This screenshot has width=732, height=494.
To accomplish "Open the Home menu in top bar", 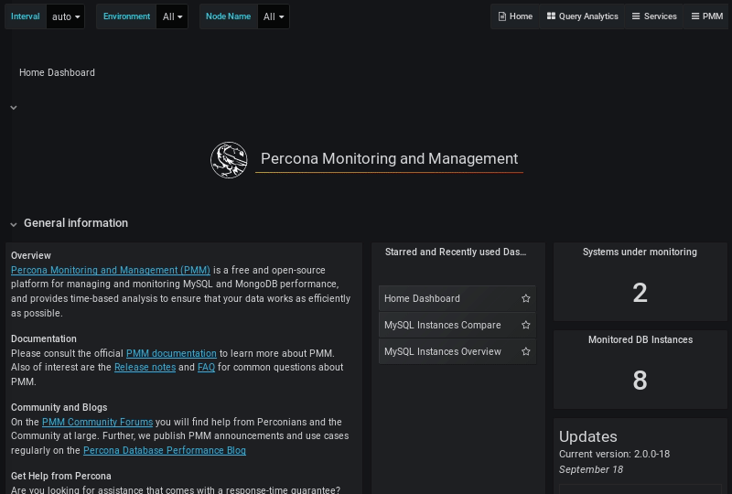I will coord(515,16).
